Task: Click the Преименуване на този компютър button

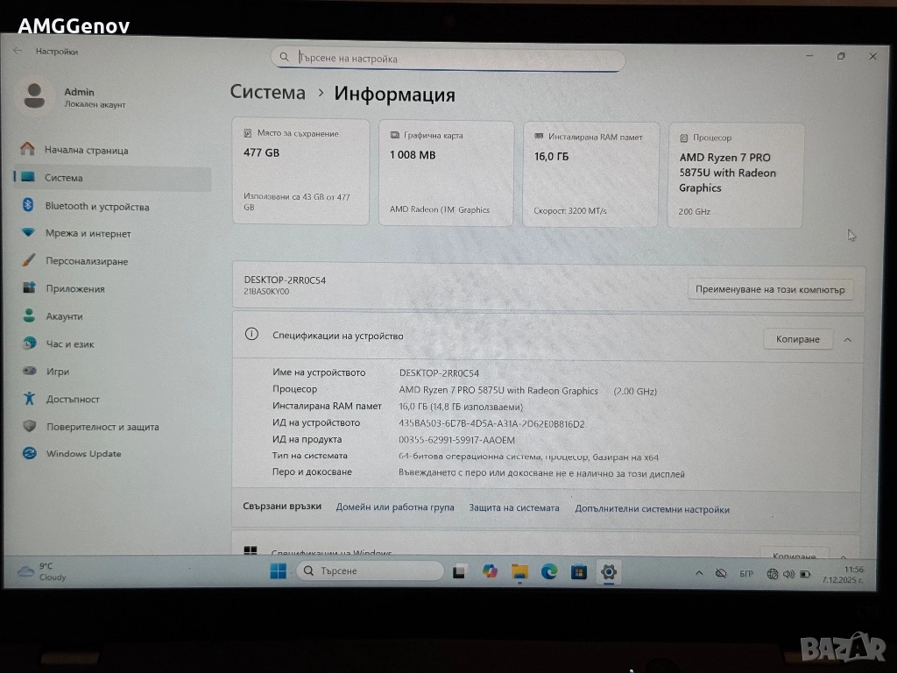Action: tap(770, 289)
